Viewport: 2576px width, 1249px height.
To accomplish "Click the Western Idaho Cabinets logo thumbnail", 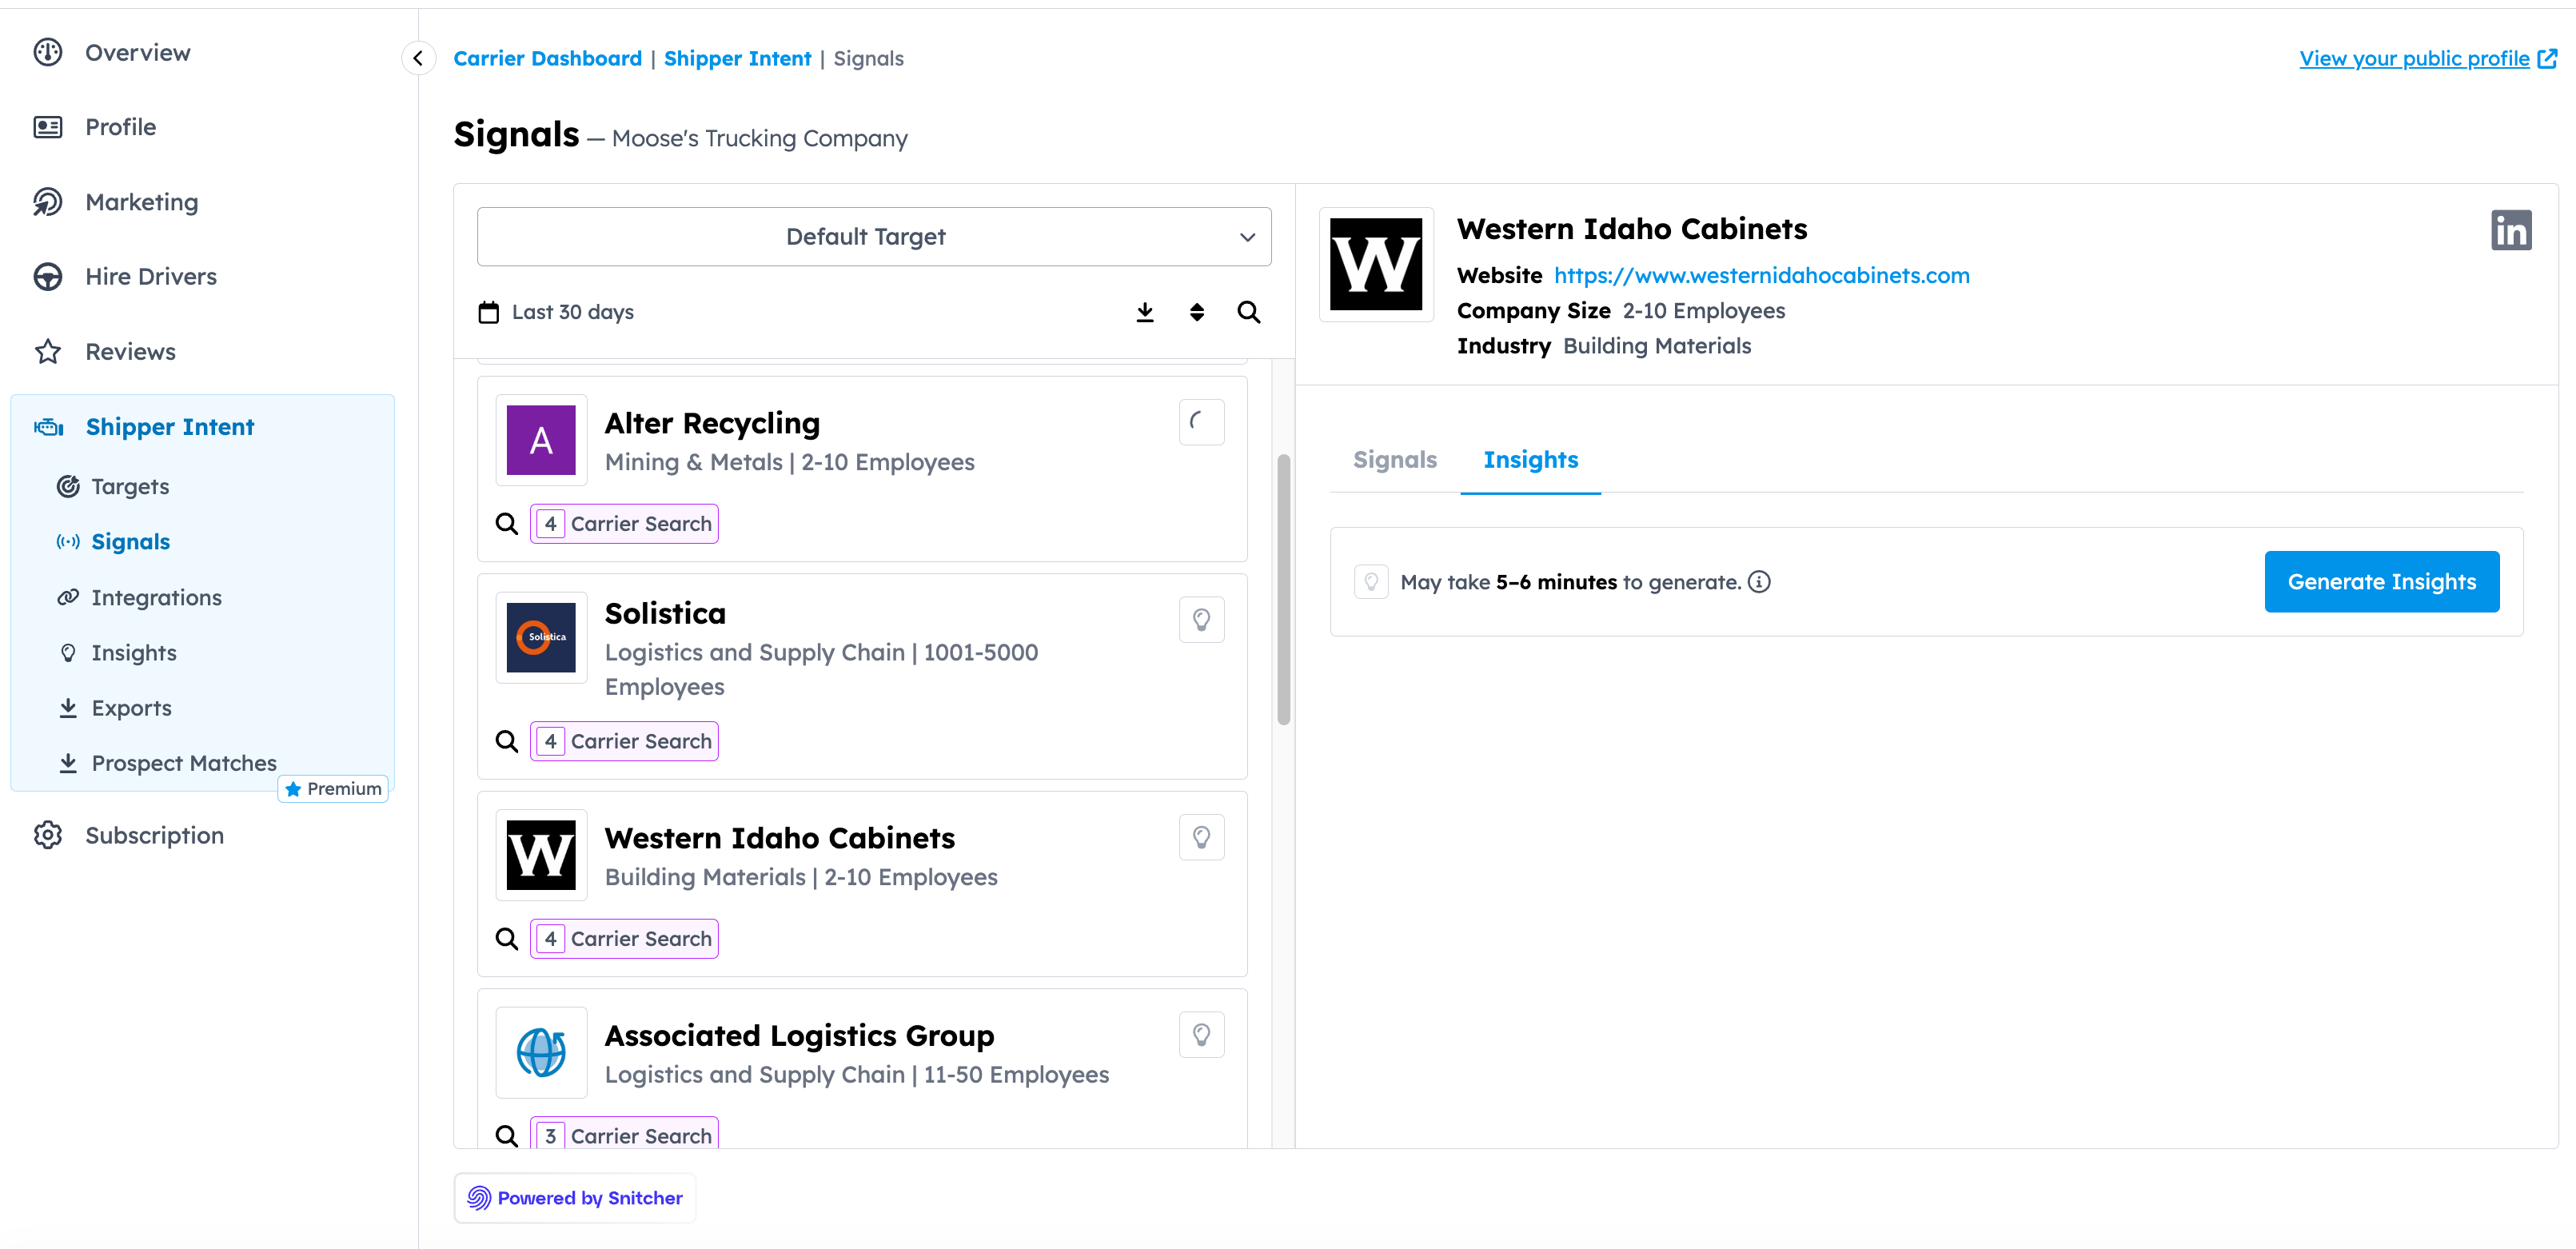I will coord(541,856).
